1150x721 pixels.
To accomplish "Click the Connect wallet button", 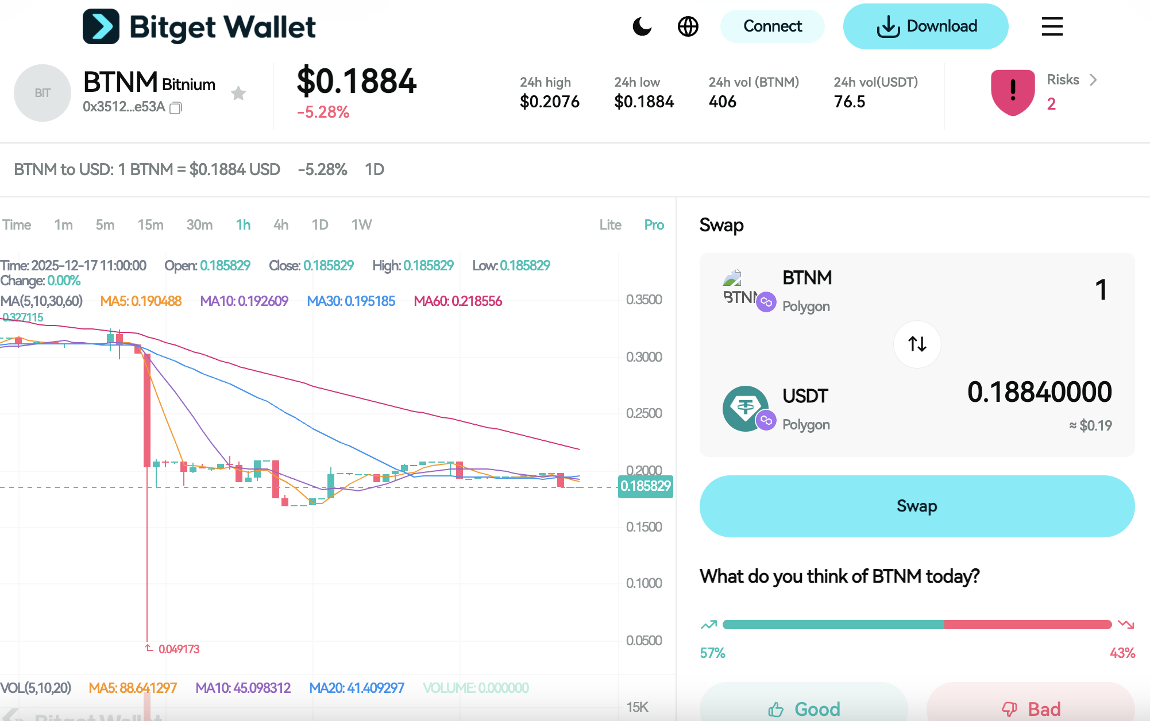I will tap(772, 26).
